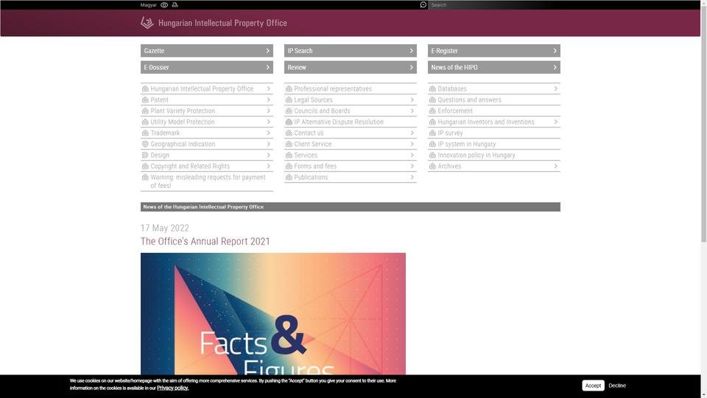
Task: Click the icon beside Professional representatives
Action: [289, 89]
